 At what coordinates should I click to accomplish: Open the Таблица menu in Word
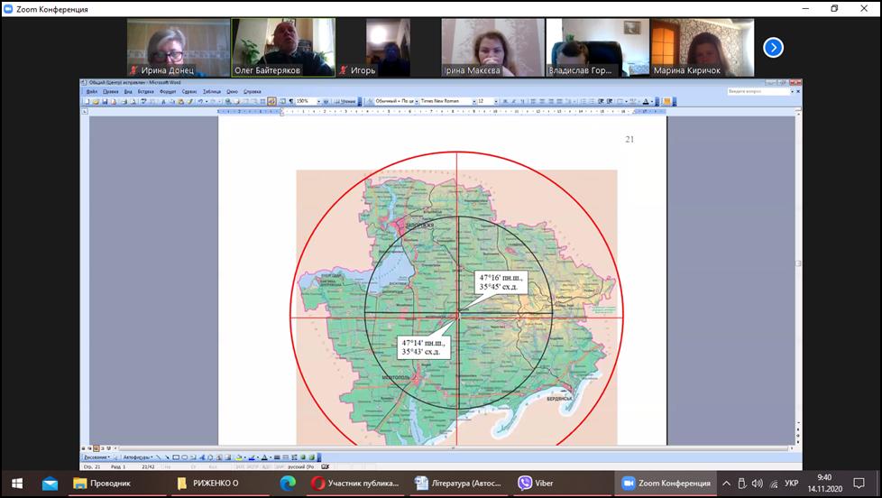pyautogui.click(x=211, y=91)
